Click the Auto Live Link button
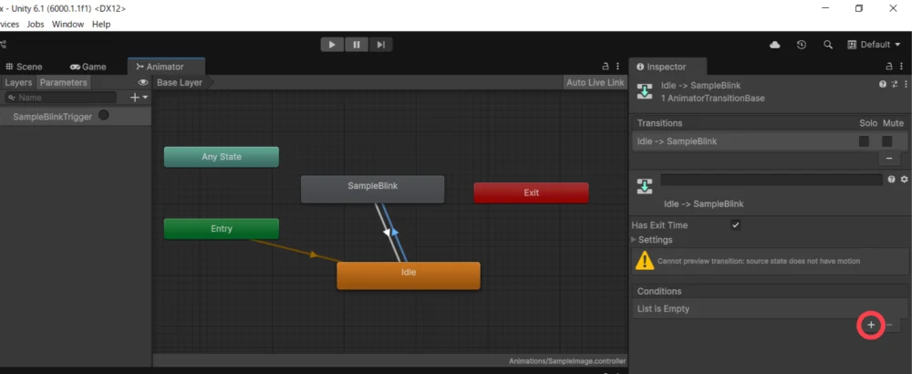The height and width of the screenshot is (374, 912). (x=595, y=82)
